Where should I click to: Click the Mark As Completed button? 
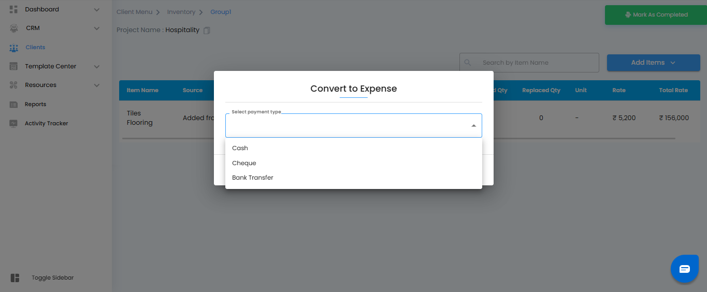(x=656, y=15)
